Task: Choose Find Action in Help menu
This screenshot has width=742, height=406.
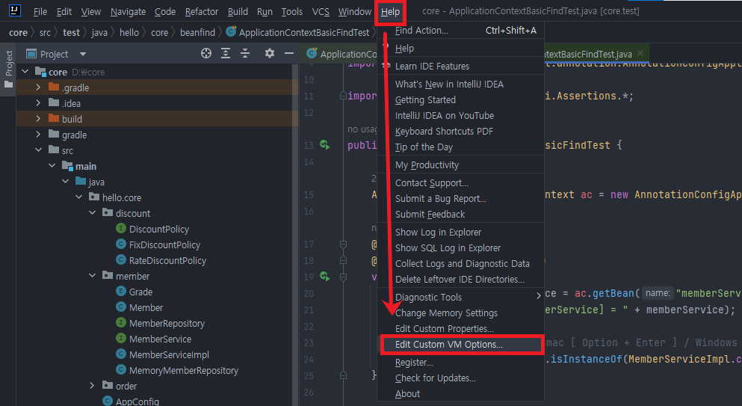Action: (460, 31)
